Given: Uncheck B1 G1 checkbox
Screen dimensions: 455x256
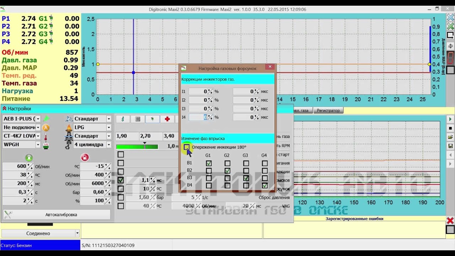Looking at the screenshot, I should pos(209,164).
